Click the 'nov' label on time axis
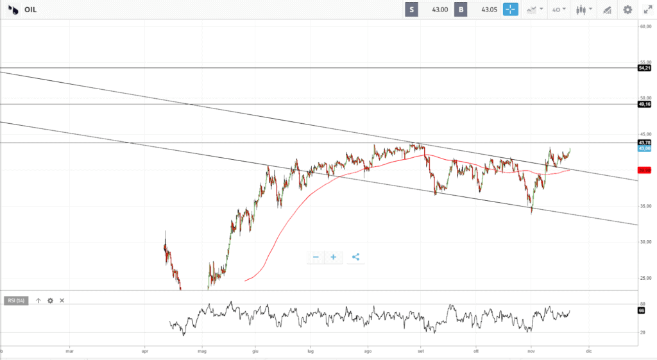The height and width of the screenshot is (360, 657). coord(531,351)
